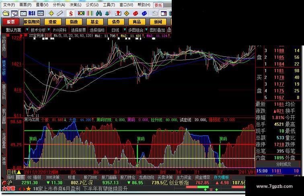Switch to the 资金博弈 indicator tab
The image size is (304, 196).
click(203, 177)
